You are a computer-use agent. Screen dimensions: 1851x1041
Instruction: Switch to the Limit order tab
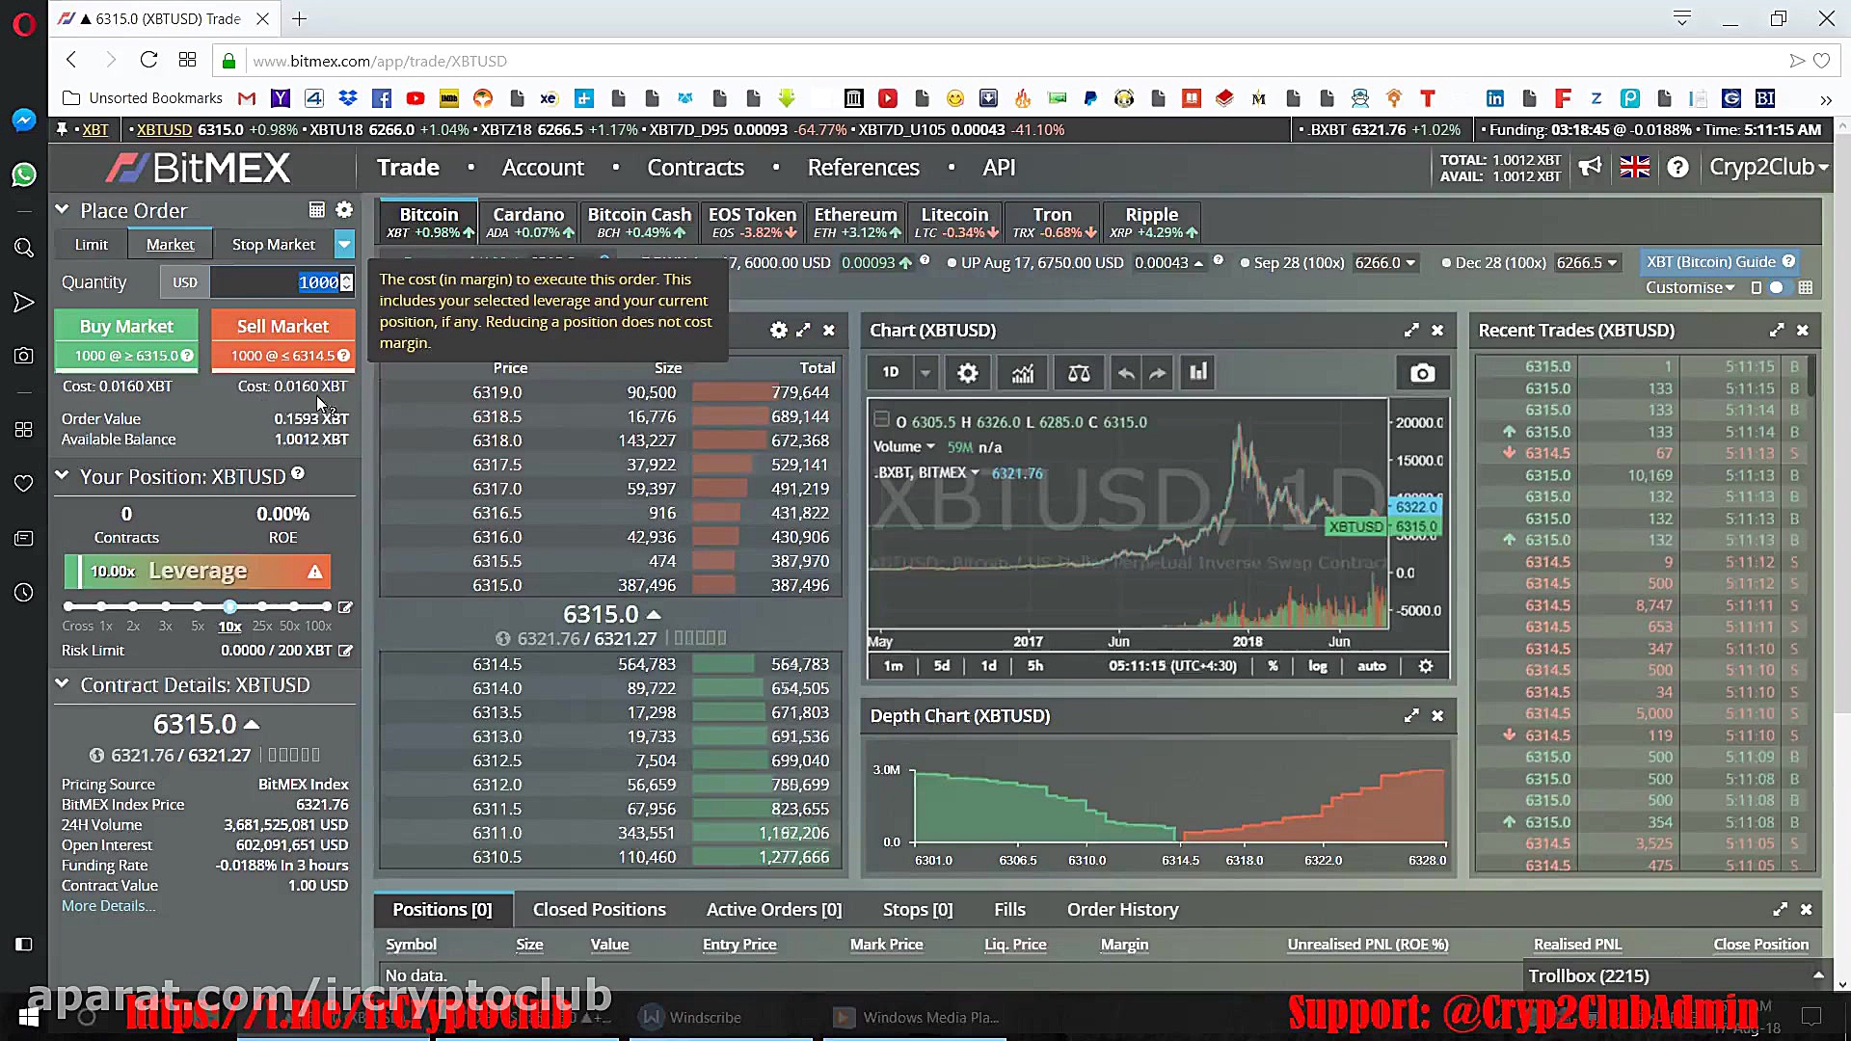click(x=92, y=245)
